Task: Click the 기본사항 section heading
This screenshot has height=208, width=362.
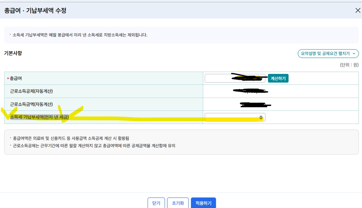Action: 13,53
